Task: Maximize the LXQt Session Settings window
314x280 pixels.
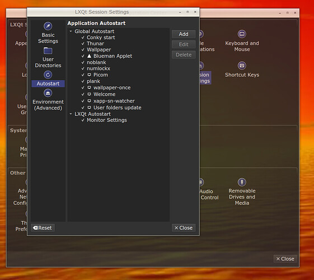Action: tap(188, 12)
